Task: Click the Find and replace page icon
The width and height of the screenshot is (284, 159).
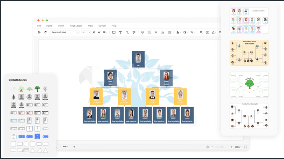Action: pos(207,32)
